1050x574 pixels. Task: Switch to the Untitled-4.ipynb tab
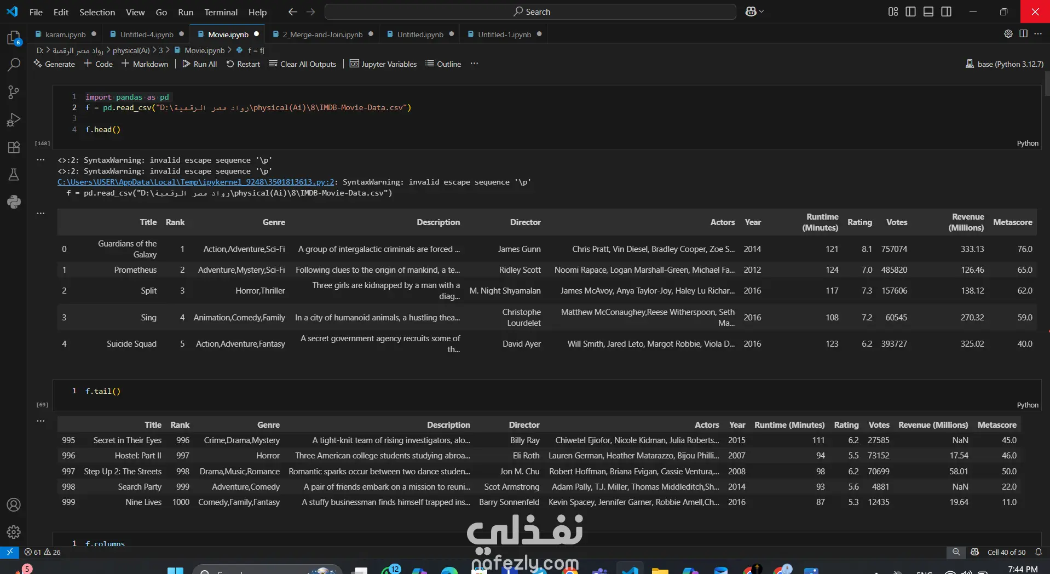(146, 35)
